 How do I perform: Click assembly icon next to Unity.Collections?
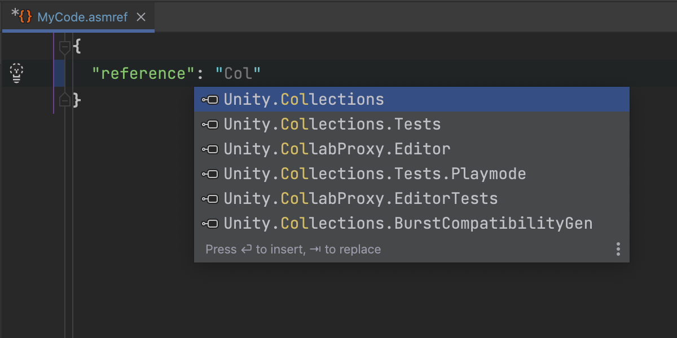coord(210,100)
